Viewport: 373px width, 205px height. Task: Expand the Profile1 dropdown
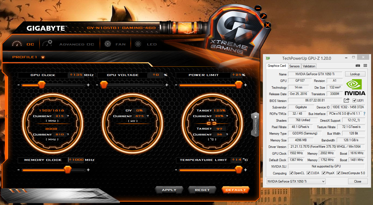click(x=43, y=57)
